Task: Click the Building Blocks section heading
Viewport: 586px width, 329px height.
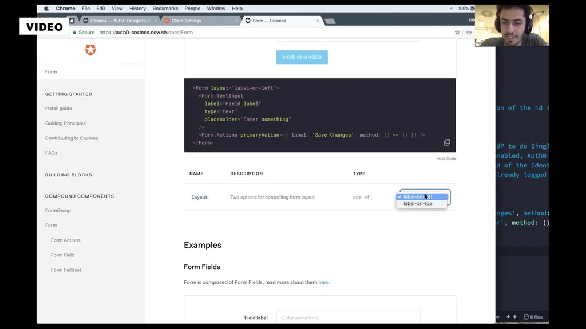Action: pyautogui.click(x=69, y=175)
